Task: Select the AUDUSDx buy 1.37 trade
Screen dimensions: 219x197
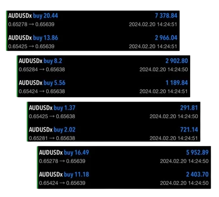Action: pos(113,112)
